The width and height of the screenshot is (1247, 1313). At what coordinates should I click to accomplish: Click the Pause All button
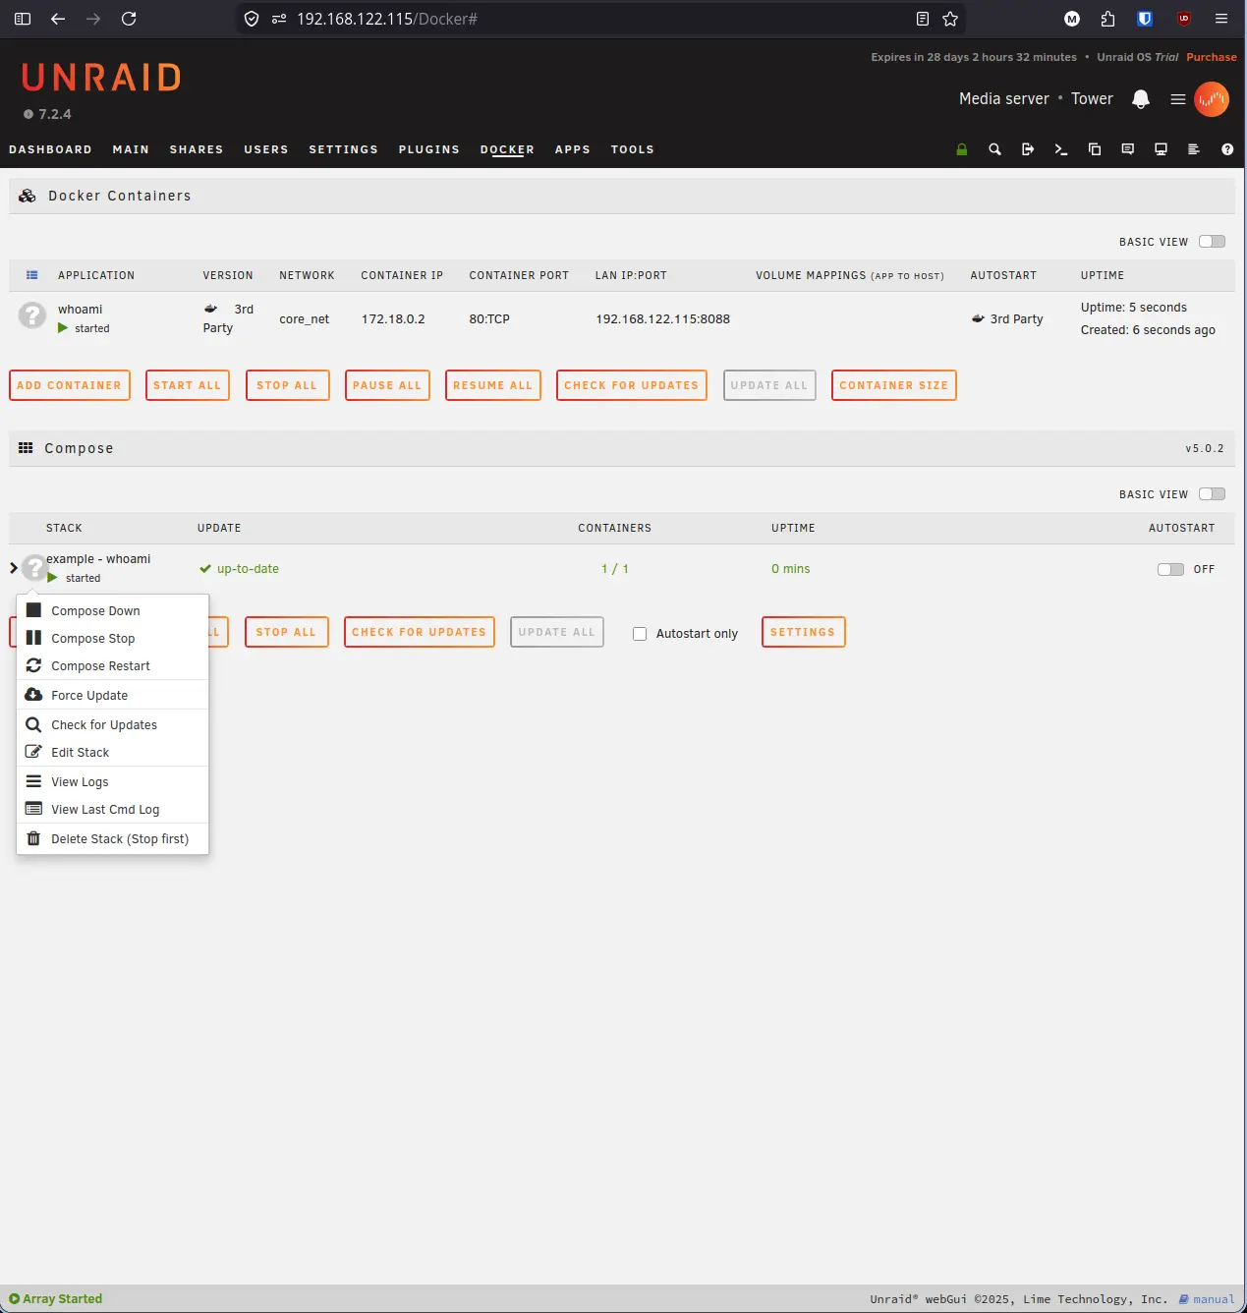point(387,385)
